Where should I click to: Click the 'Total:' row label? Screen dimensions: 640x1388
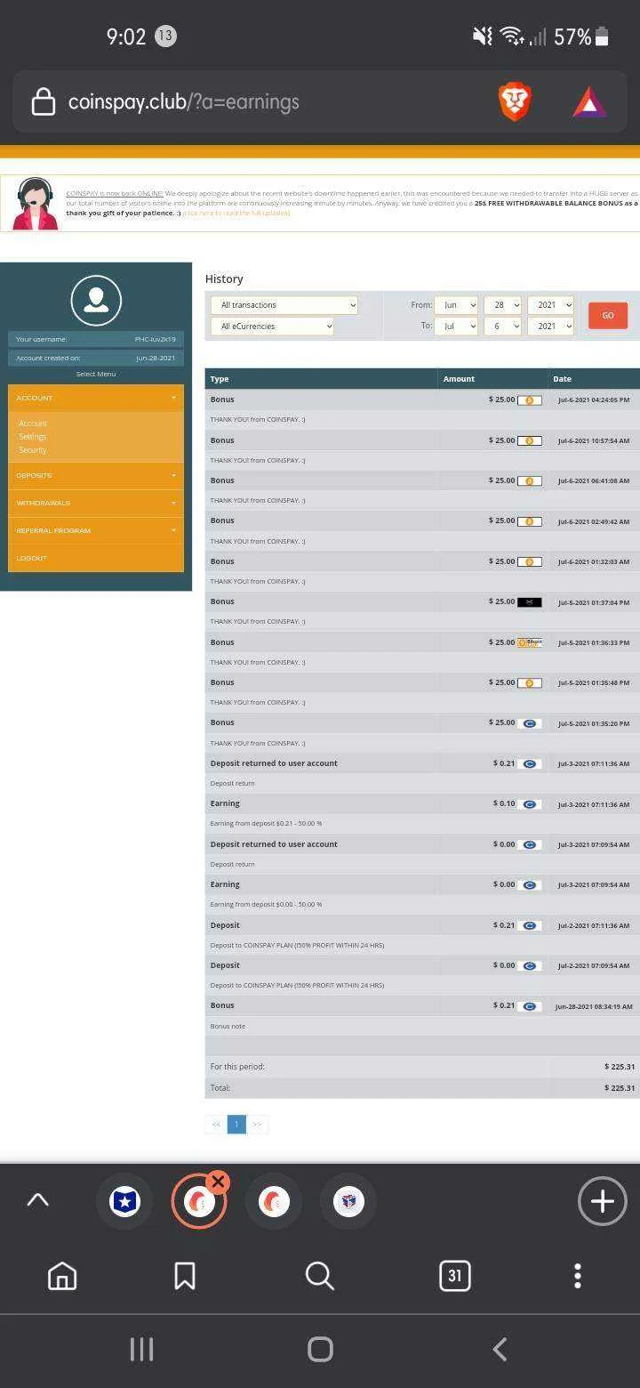(x=220, y=1088)
